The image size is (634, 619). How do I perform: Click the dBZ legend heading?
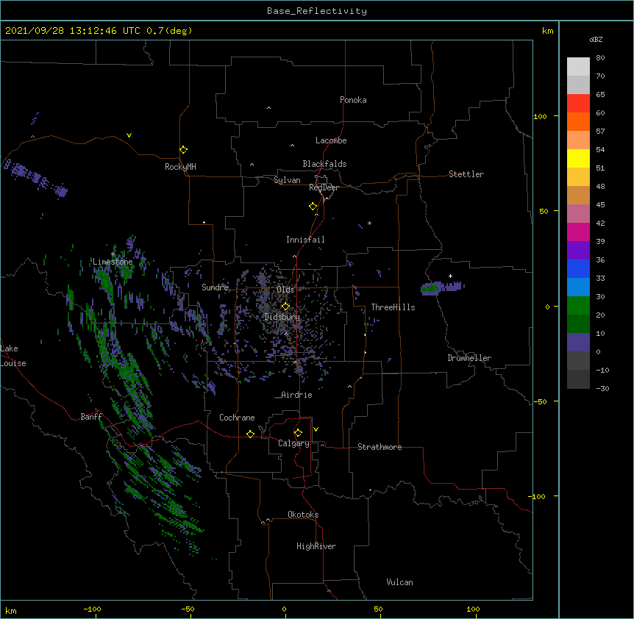coord(596,40)
